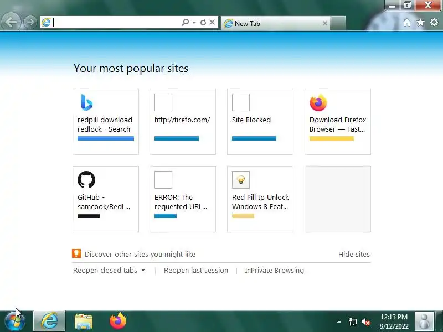Start InPrivate Browsing link

(x=274, y=270)
